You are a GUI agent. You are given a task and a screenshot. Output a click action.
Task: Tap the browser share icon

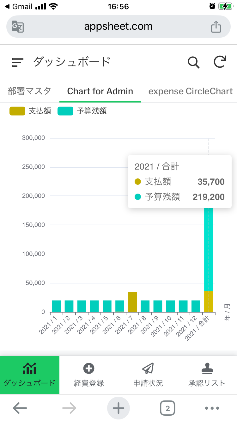(216, 26)
